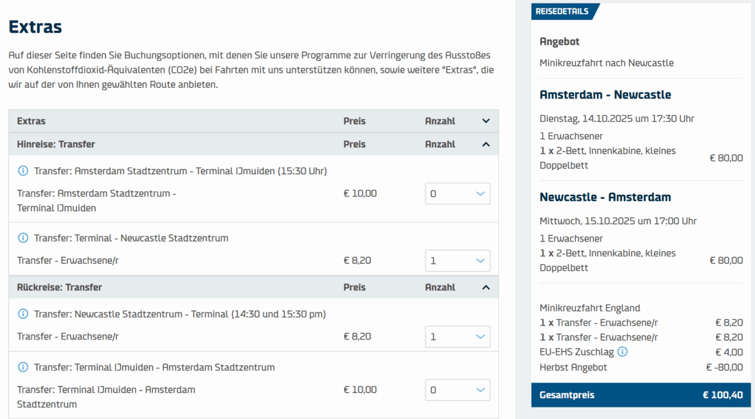The image size is (755, 419).
Task: Click info icon for Terminal - Newcastle Stadtzentrum
Action: pyautogui.click(x=23, y=238)
